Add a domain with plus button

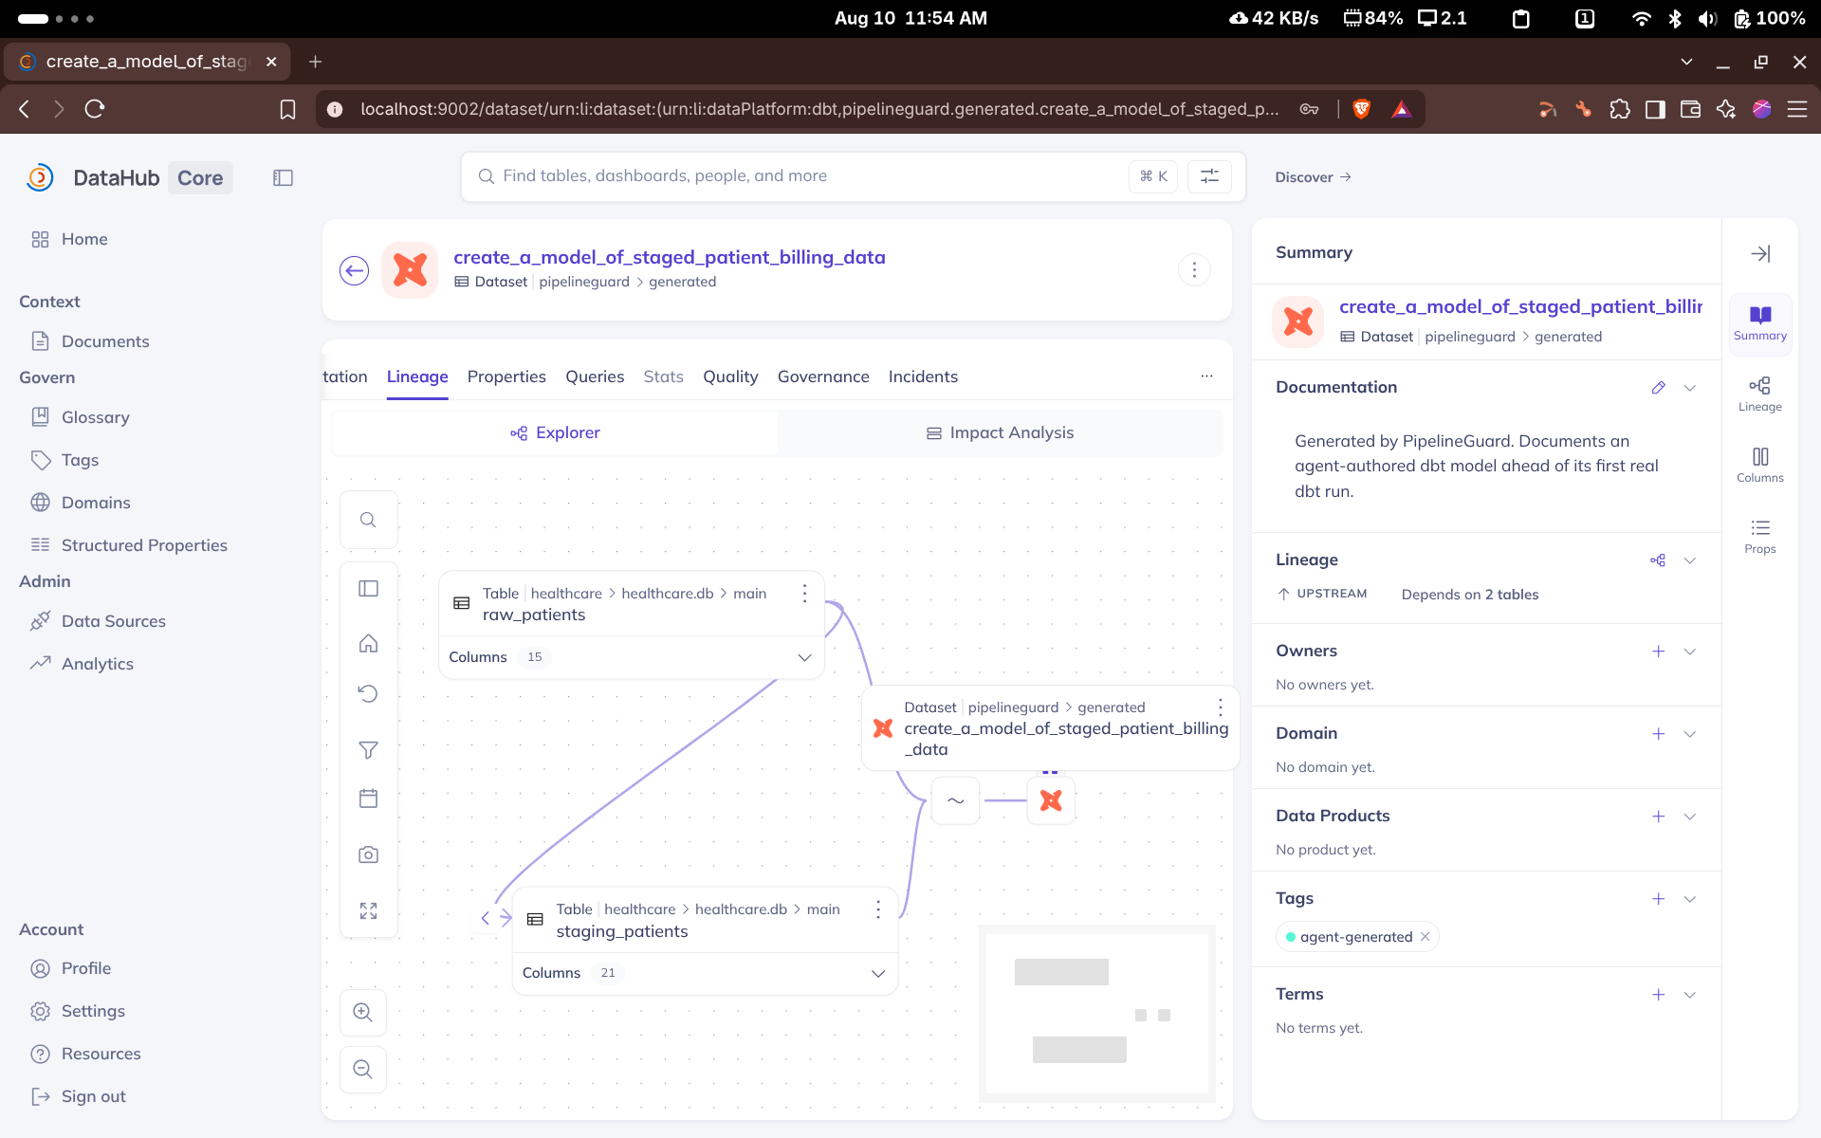[x=1658, y=734]
